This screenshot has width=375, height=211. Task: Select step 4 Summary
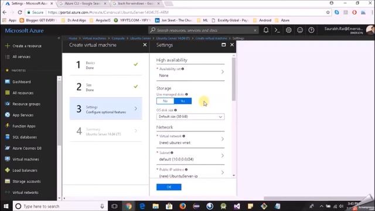tap(105, 131)
